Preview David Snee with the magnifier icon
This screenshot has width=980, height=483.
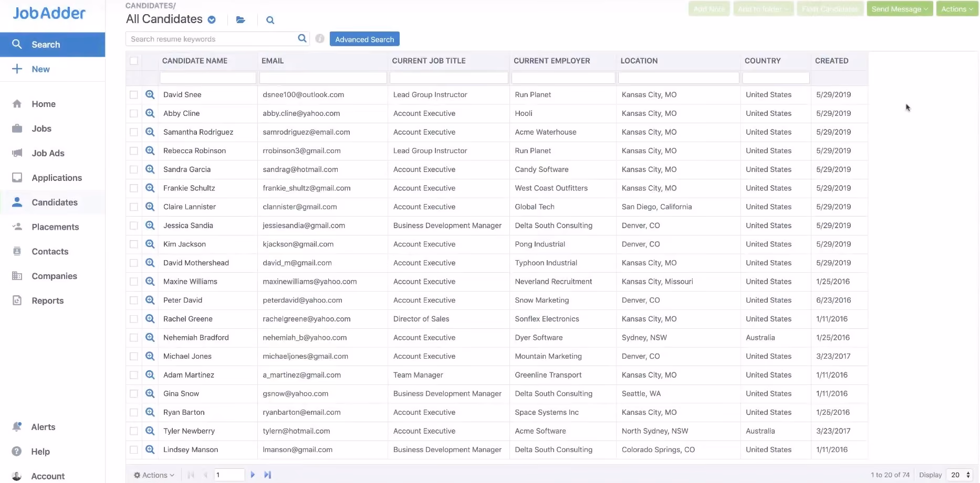[150, 94]
